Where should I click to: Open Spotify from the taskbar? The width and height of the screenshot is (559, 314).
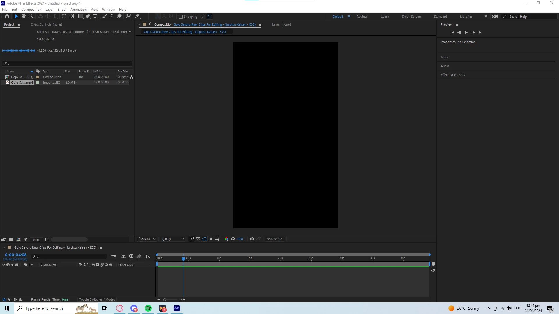coord(148,308)
